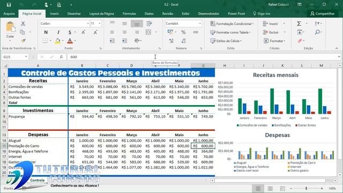Screen dimensions: 343x193
Task: Switch to the Fórmulas tab
Action: (x=129, y=13)
